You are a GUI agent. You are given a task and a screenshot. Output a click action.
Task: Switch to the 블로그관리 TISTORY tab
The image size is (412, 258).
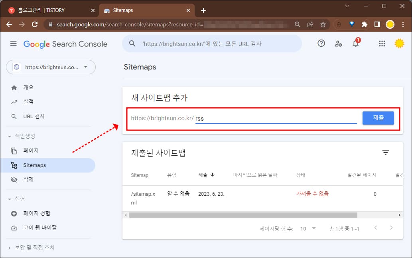tap(49, 10)
